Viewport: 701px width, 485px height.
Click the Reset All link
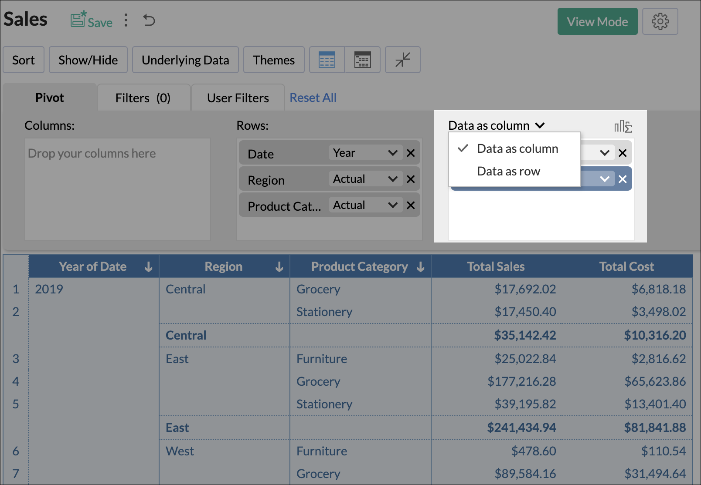[313, 98]
